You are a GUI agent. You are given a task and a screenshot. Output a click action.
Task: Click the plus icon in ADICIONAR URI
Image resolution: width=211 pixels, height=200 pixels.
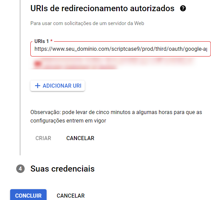tap(37, 86)
